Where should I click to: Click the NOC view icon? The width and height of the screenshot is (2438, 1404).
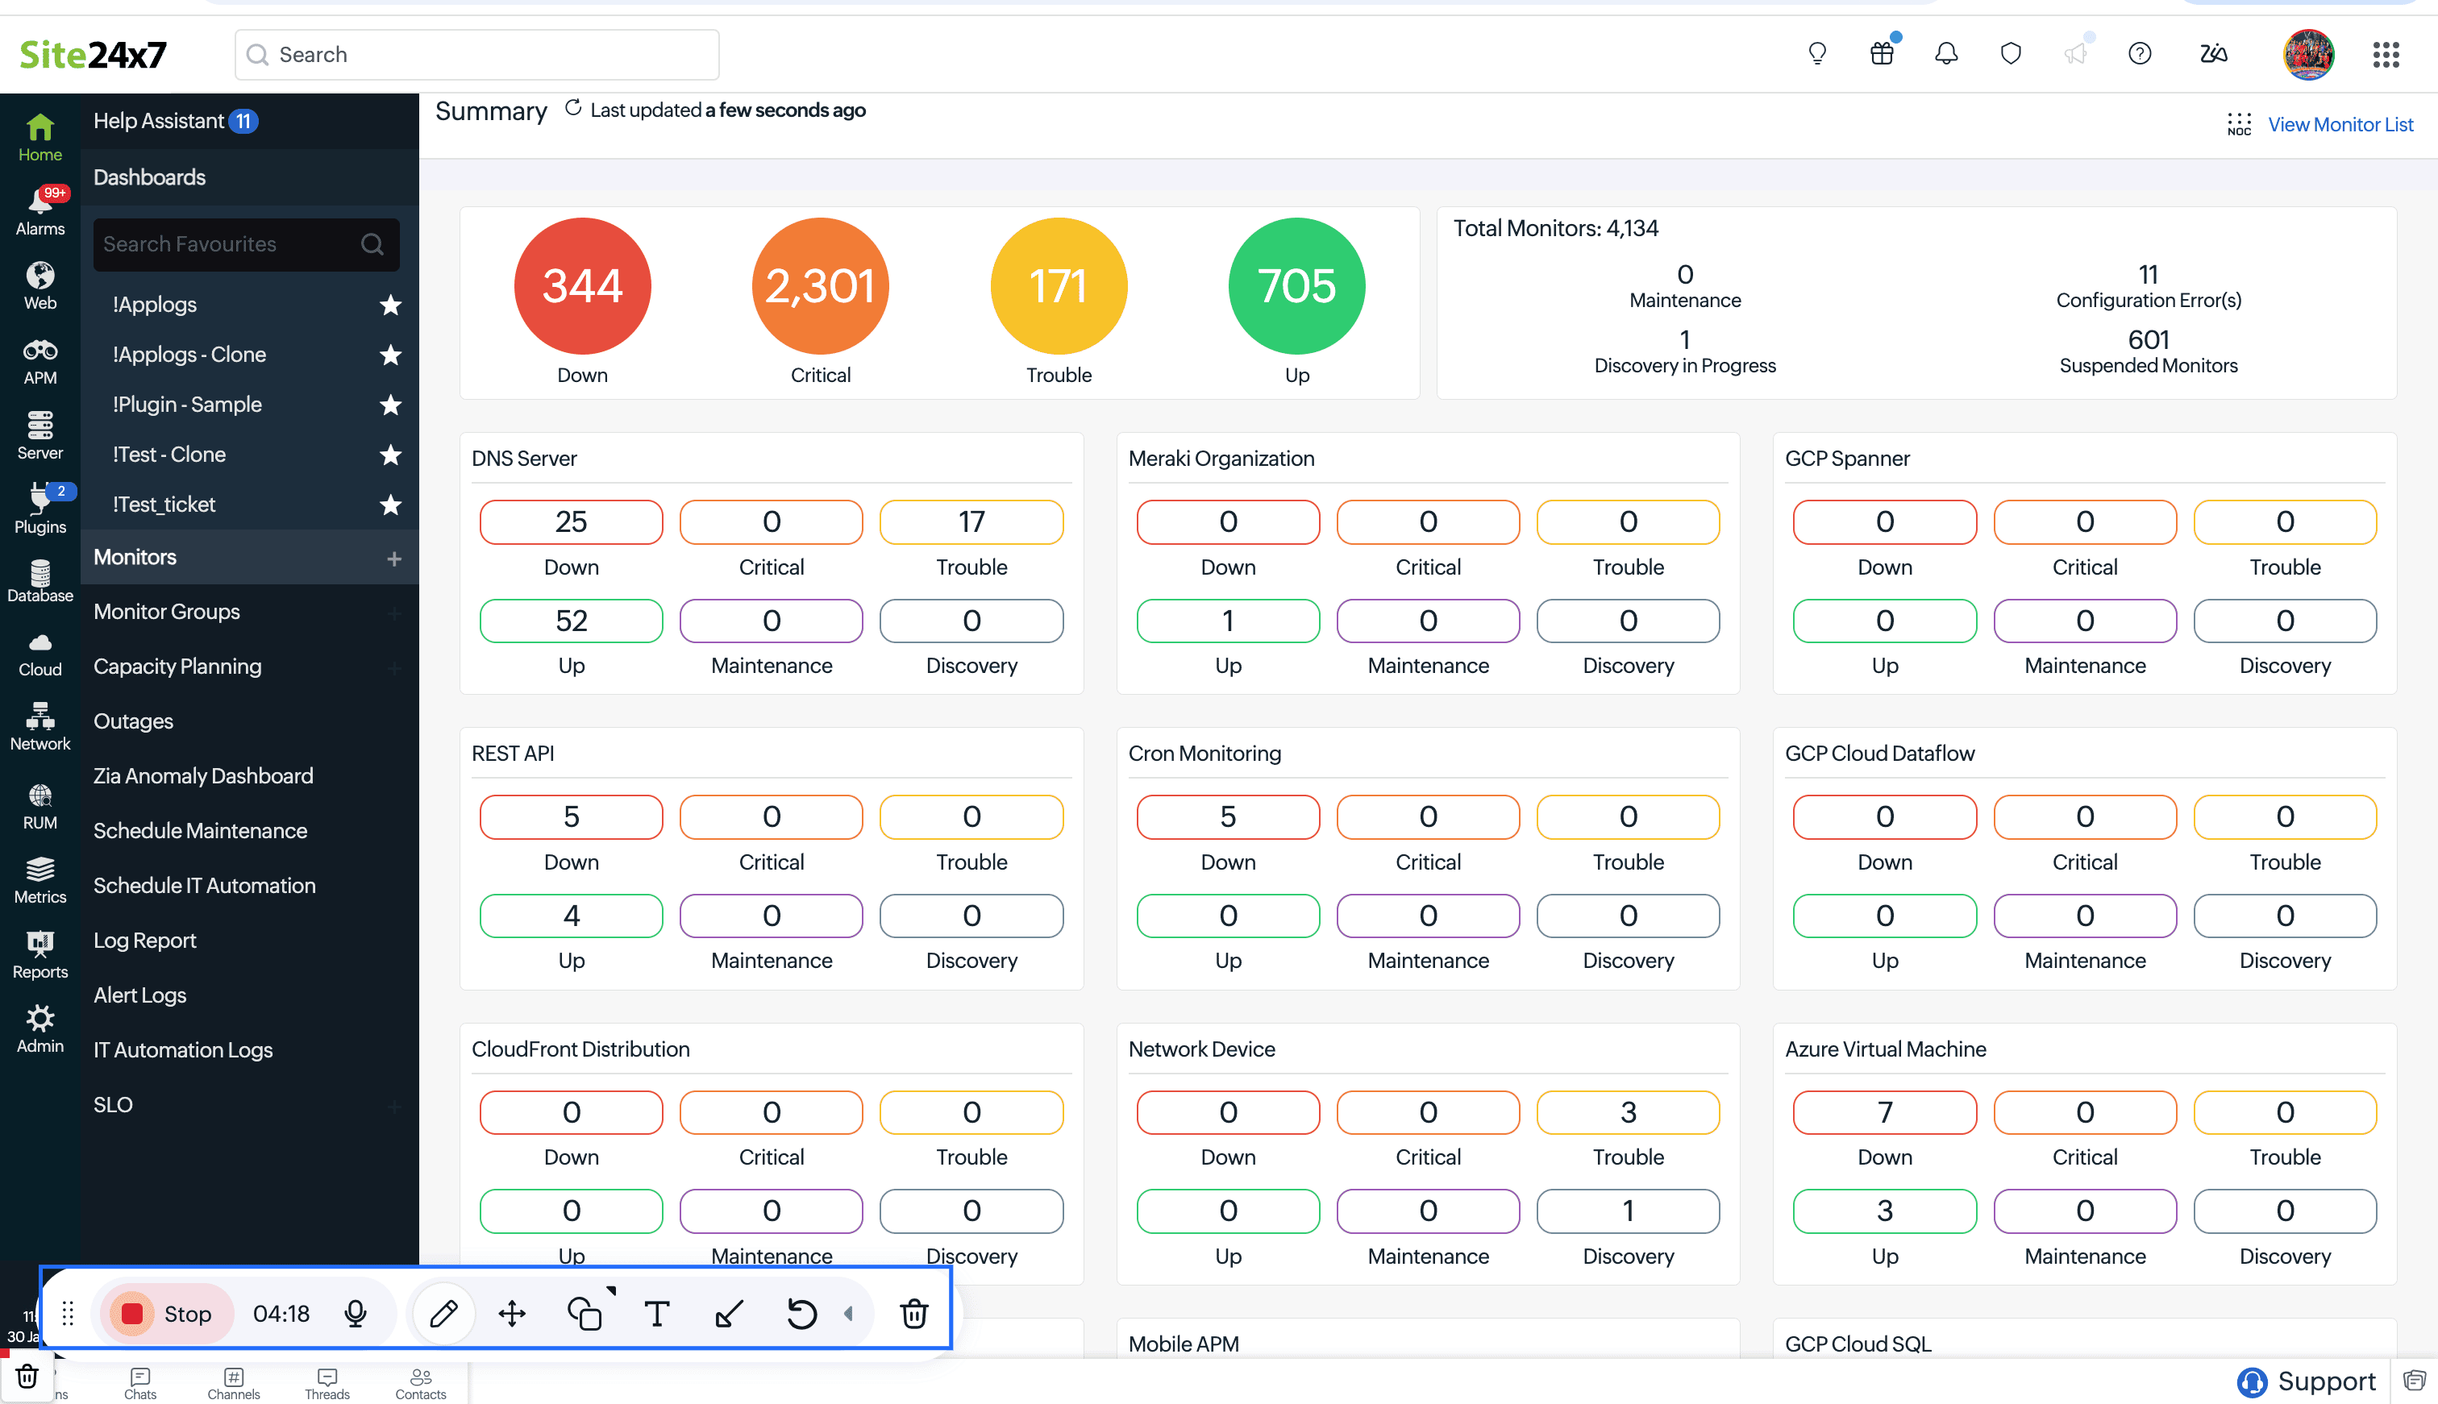pyautogui.click(x=2238, y=123)
